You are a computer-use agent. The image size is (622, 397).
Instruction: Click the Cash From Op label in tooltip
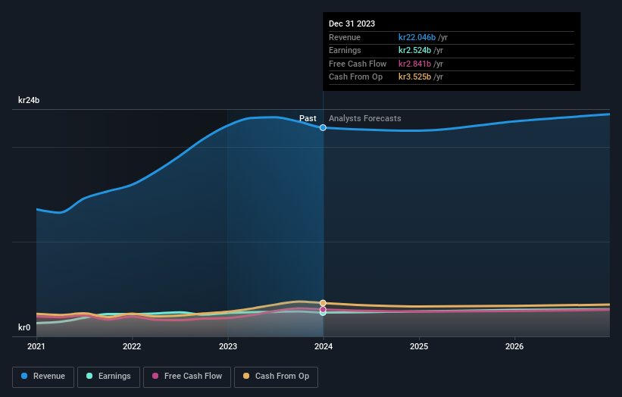pos(355,77)
